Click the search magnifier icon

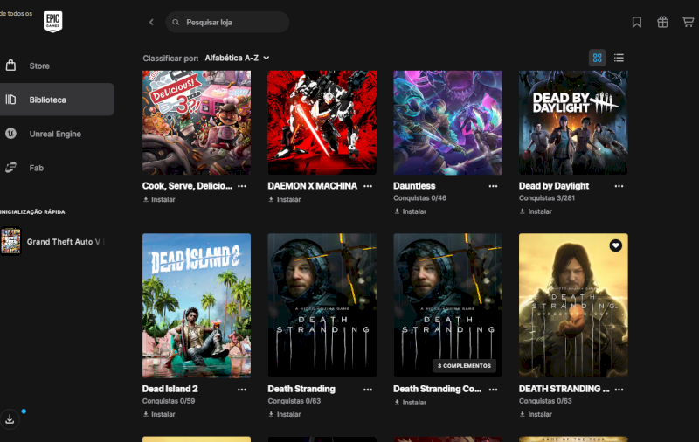[176, 23]
